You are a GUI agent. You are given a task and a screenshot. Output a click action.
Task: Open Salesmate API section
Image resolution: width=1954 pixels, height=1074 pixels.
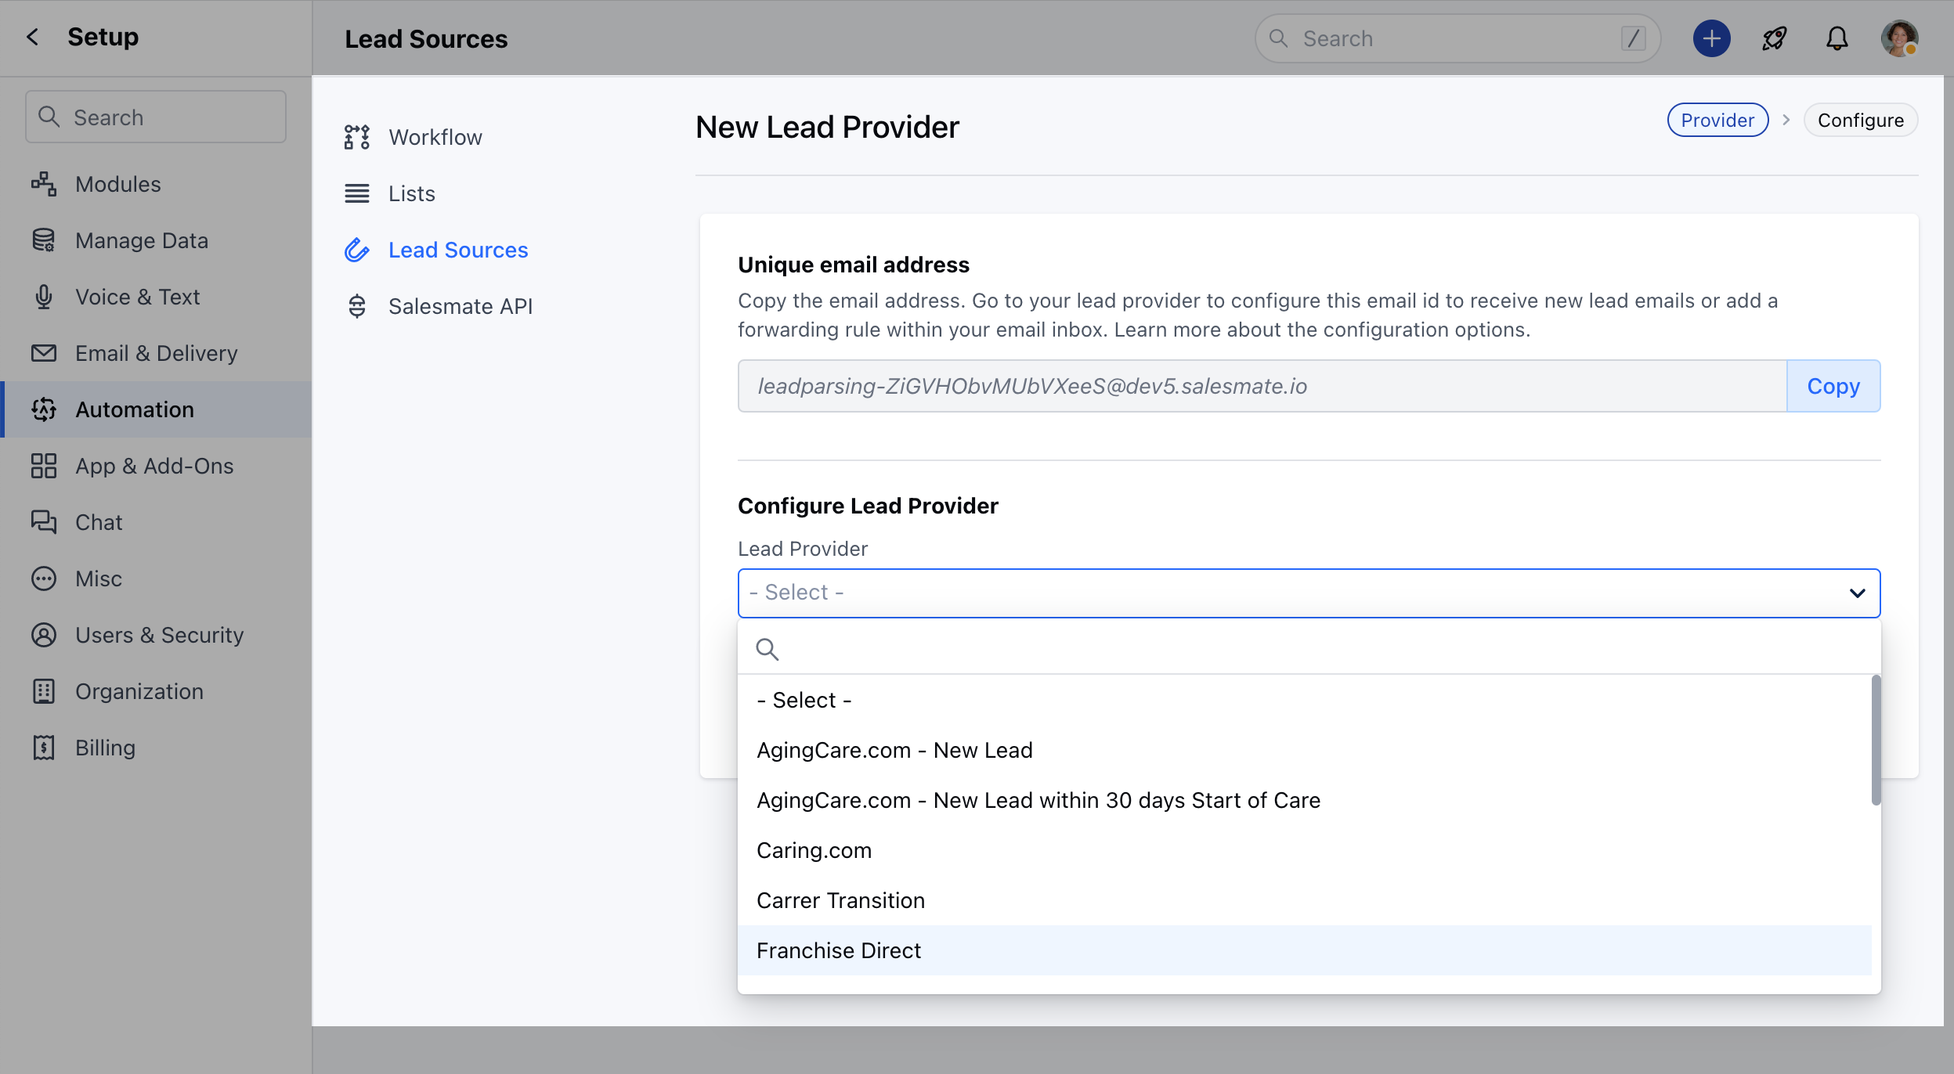460,306
